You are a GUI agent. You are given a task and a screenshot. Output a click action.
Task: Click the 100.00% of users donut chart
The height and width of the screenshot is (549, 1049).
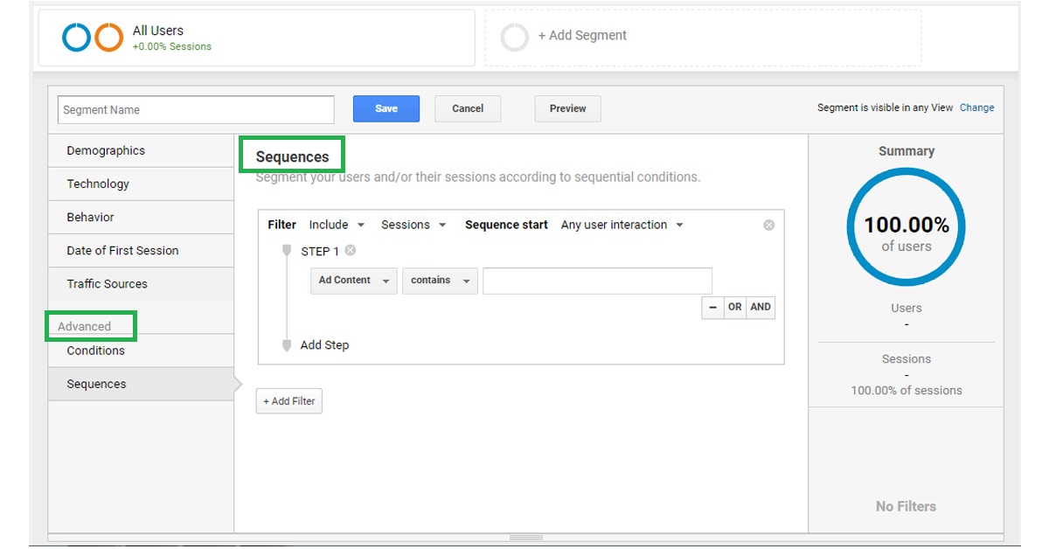(x=906, y=226)
